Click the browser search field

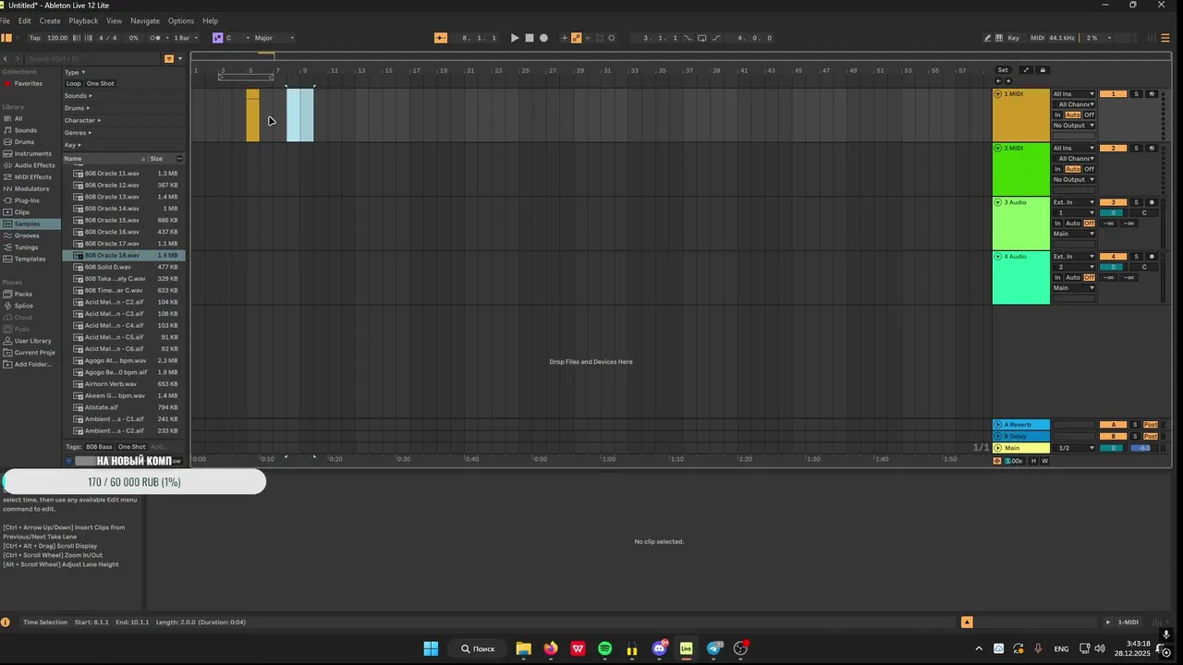click(x=92, y=58)
